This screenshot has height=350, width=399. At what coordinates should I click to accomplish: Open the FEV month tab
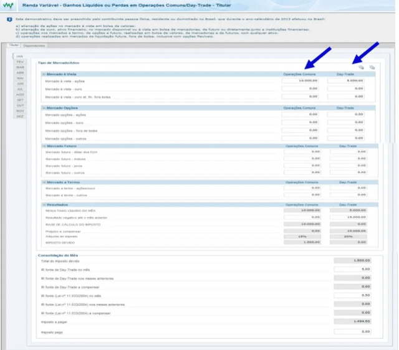[20, 62]
